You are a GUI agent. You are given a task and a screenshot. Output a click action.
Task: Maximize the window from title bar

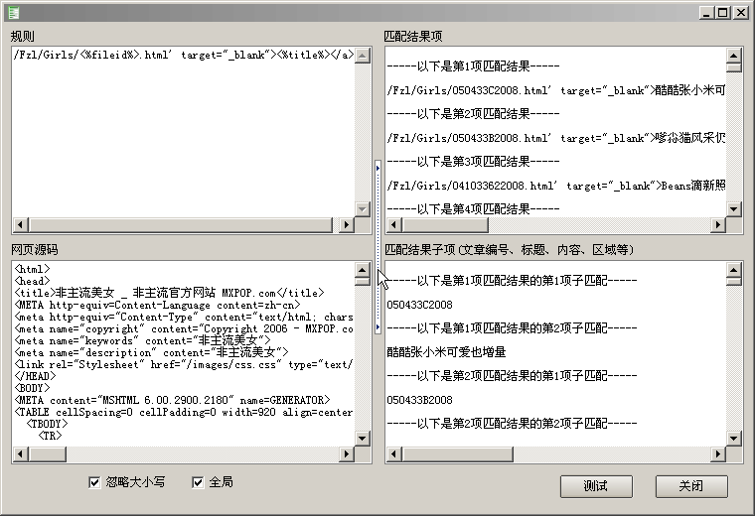click(723, 12)
